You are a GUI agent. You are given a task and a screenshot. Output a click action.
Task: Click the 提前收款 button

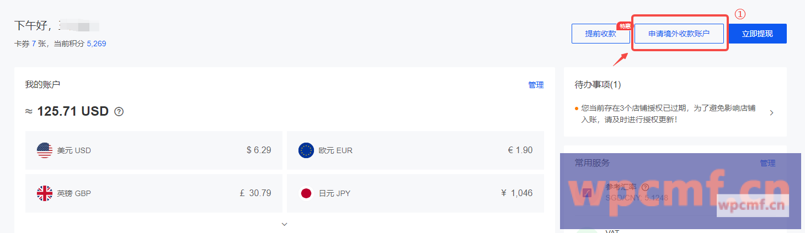pyautogui.click(x=600, y=34)
